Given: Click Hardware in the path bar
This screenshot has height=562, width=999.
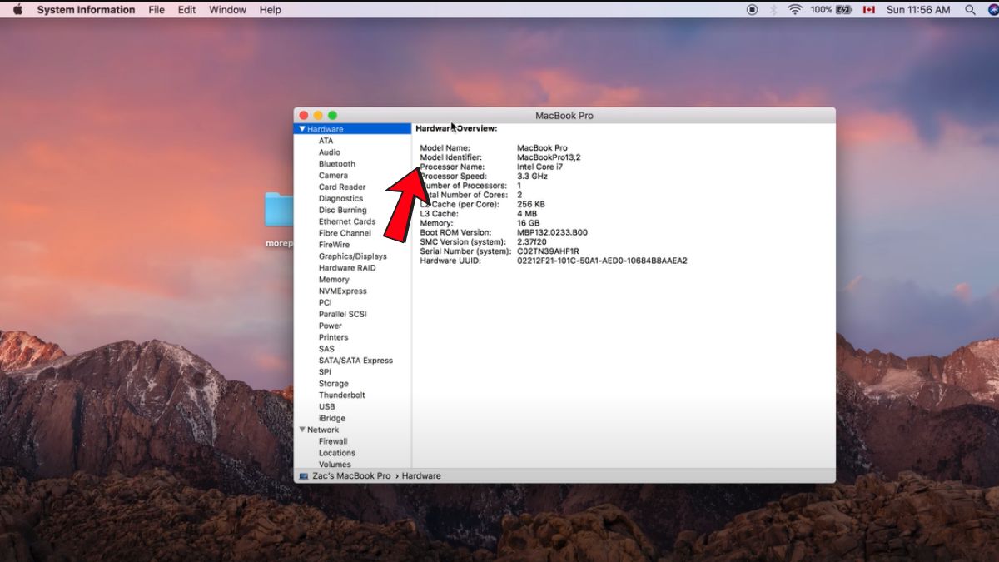Looking at the screenshot, I should point(421,476).
